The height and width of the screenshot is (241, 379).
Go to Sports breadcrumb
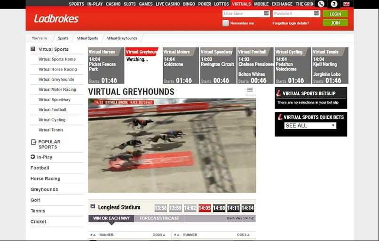coord(63,38)
